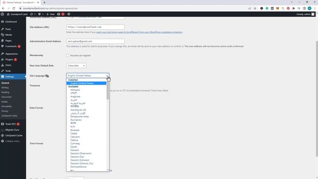The image size is (318, 179).
Task: Open the Pinterest extension icon
Action: (x=288, y=8)
